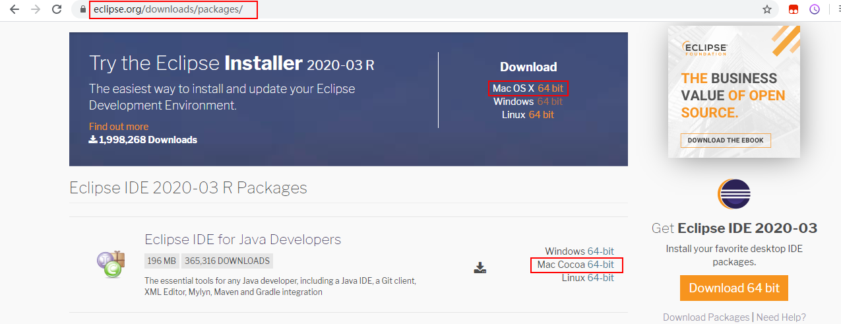Open the purple clock extension icon
The width and height of the screenshot is (841, 324).
click(x=815, y=9)
